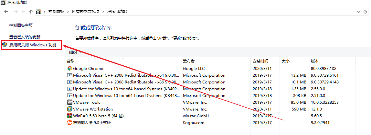Select the WinRAR 5.60 beta icon
371x135 pixels.
coord(69,116)
